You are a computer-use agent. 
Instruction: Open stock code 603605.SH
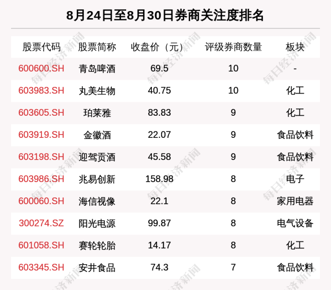(41, 112)
